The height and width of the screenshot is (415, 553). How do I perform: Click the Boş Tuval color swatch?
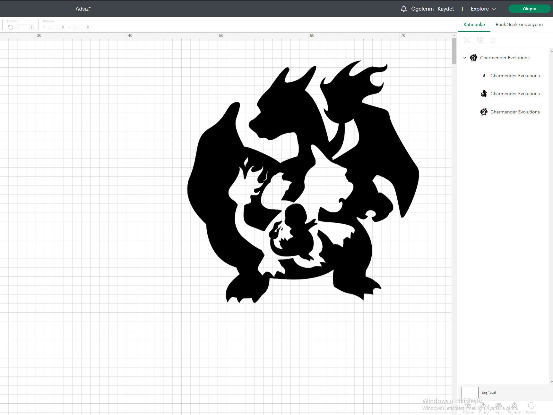(470, 392)
